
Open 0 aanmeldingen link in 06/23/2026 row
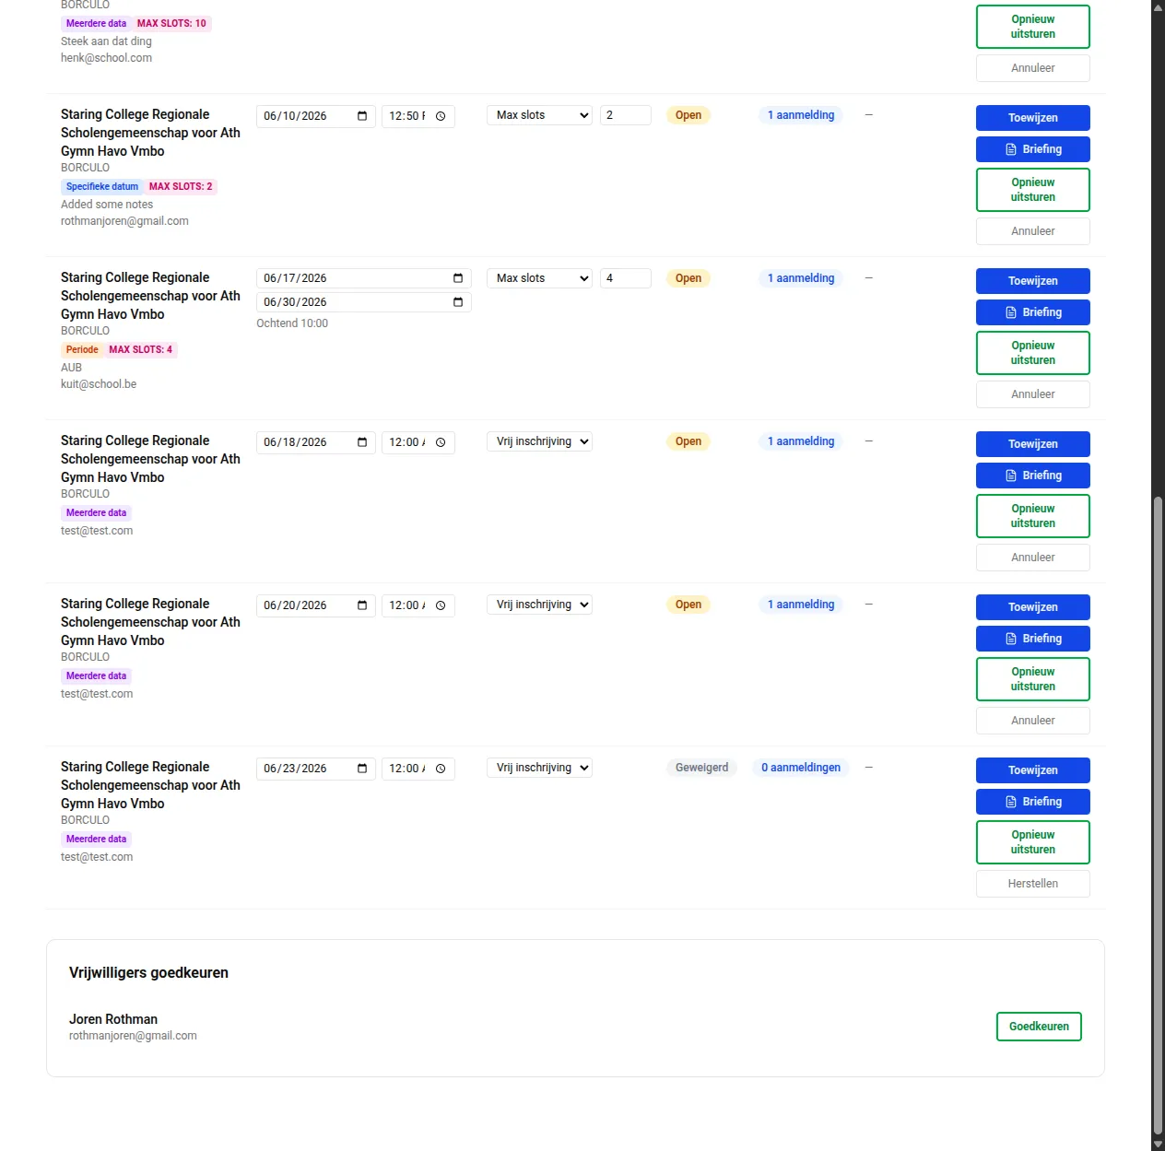[x=801, y=768]
